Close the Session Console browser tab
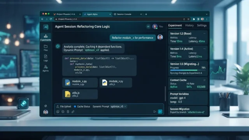The height and width of the screenshot is (140, 249). pyautogui.click(x=141, y=14)
